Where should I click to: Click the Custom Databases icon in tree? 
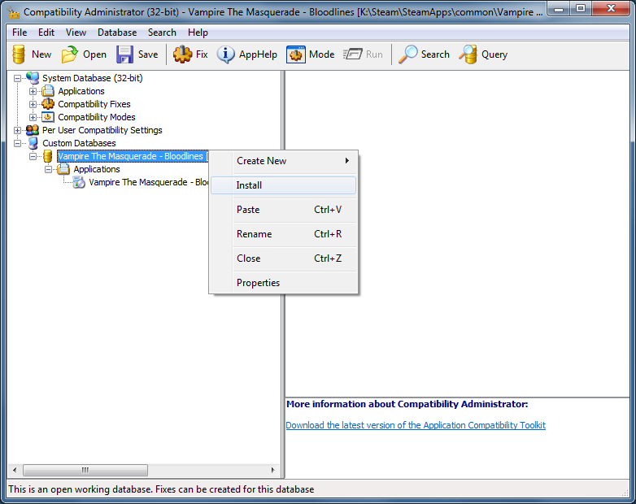point(33,143)
